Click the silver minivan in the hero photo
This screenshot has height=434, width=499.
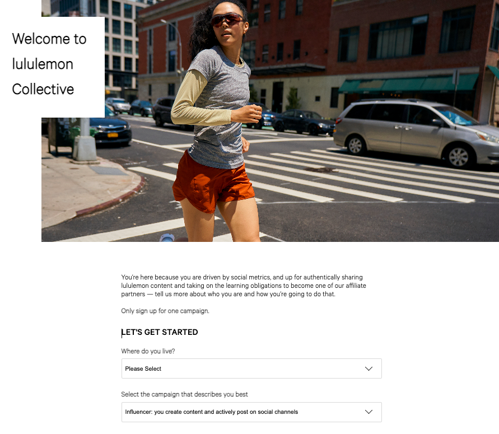[x=417, y=133]
